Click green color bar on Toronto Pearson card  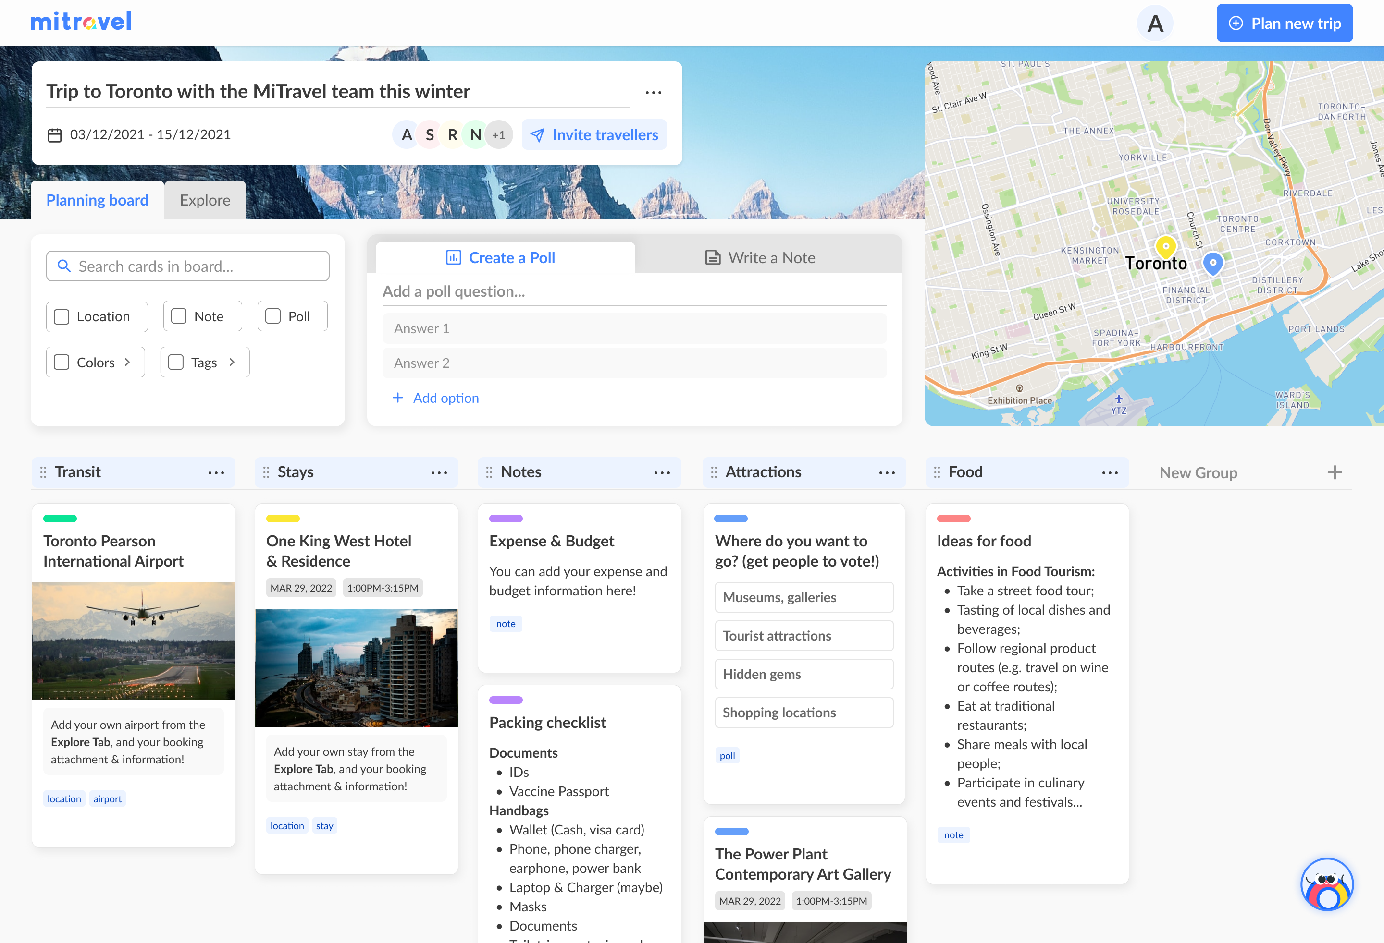coord(60,518)
